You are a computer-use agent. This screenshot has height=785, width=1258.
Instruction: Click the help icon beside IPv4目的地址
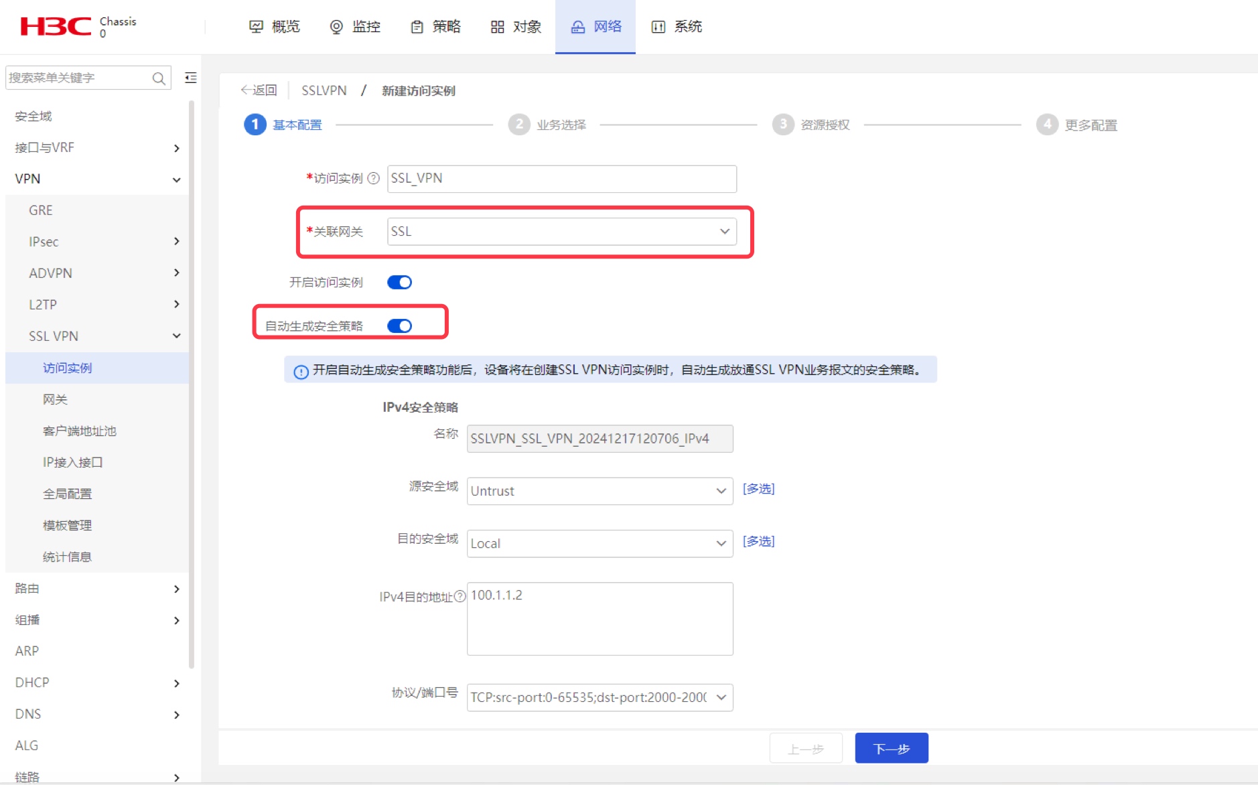460,596
